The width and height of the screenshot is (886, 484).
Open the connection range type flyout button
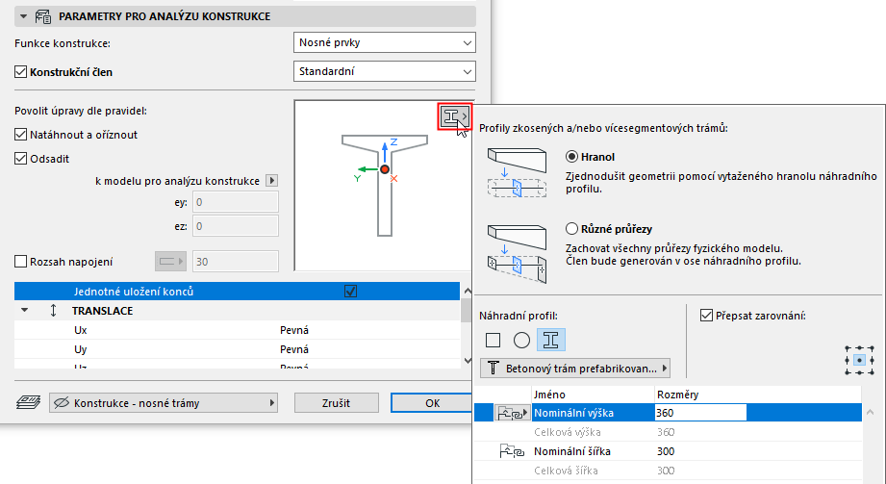tap(170, 261)
